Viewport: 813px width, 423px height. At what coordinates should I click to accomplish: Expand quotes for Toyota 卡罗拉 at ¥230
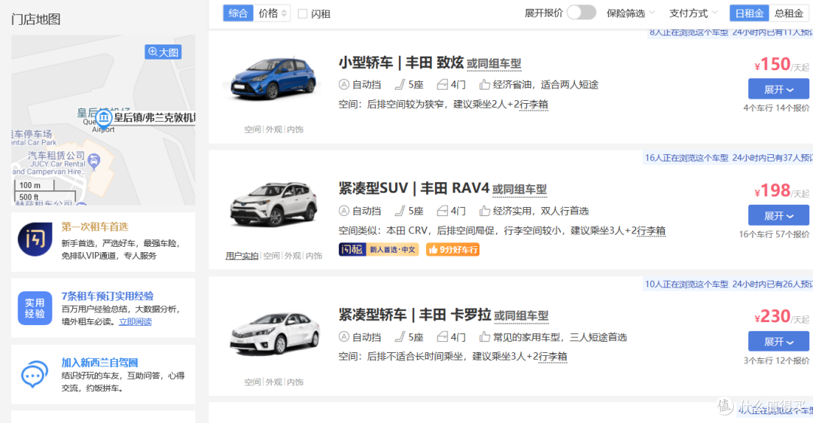click(778, 342)
